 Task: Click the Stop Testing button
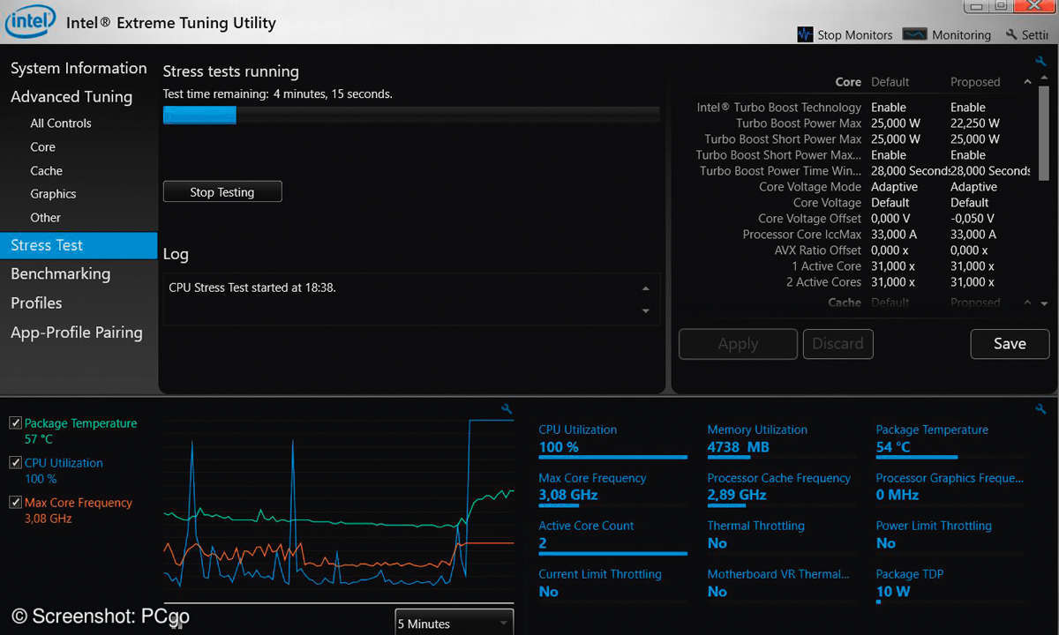222,191
